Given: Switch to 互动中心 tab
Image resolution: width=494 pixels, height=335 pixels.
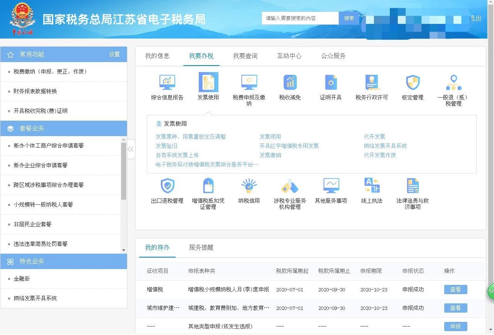Looking at the screenshot, I should point(289,56).
